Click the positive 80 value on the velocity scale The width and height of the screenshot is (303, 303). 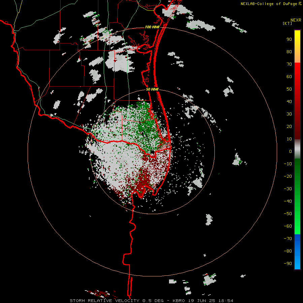pyautogui.click(x=289, y=52)
